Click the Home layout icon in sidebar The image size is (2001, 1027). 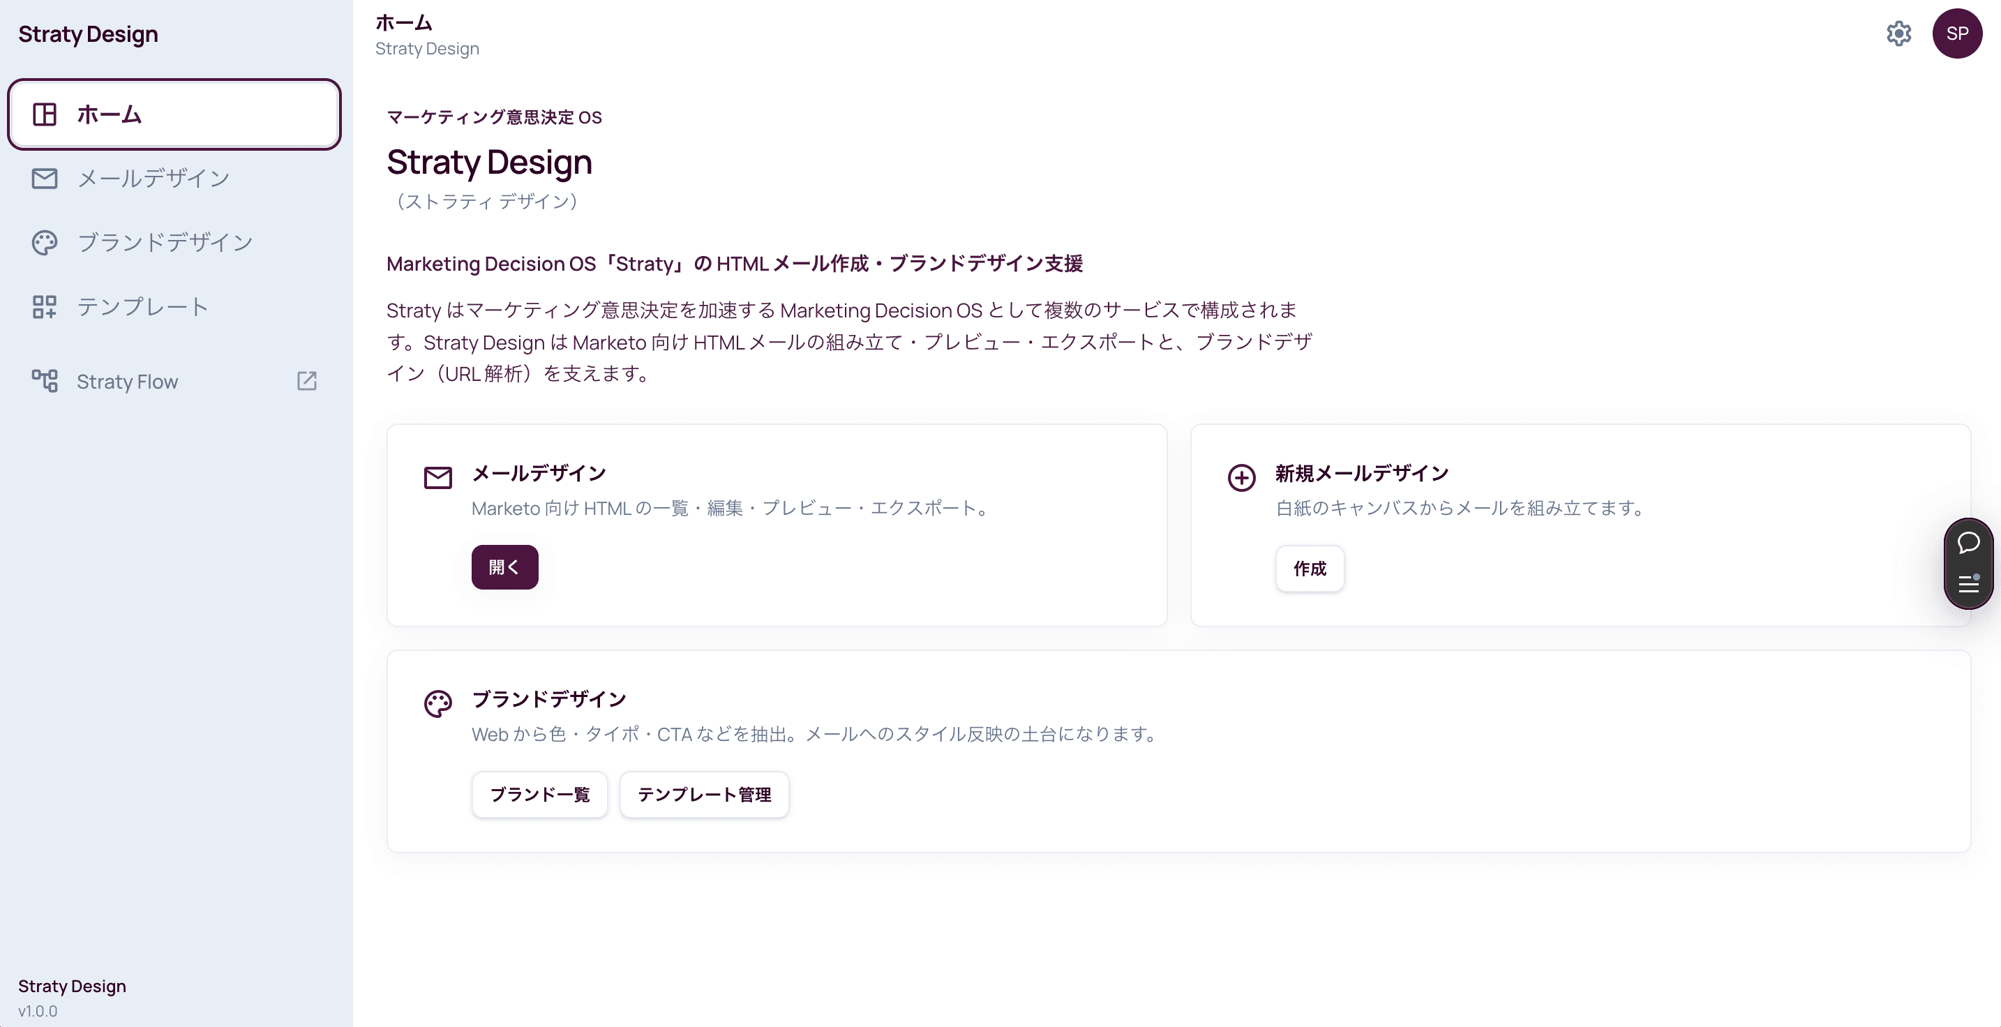[44, 114]
